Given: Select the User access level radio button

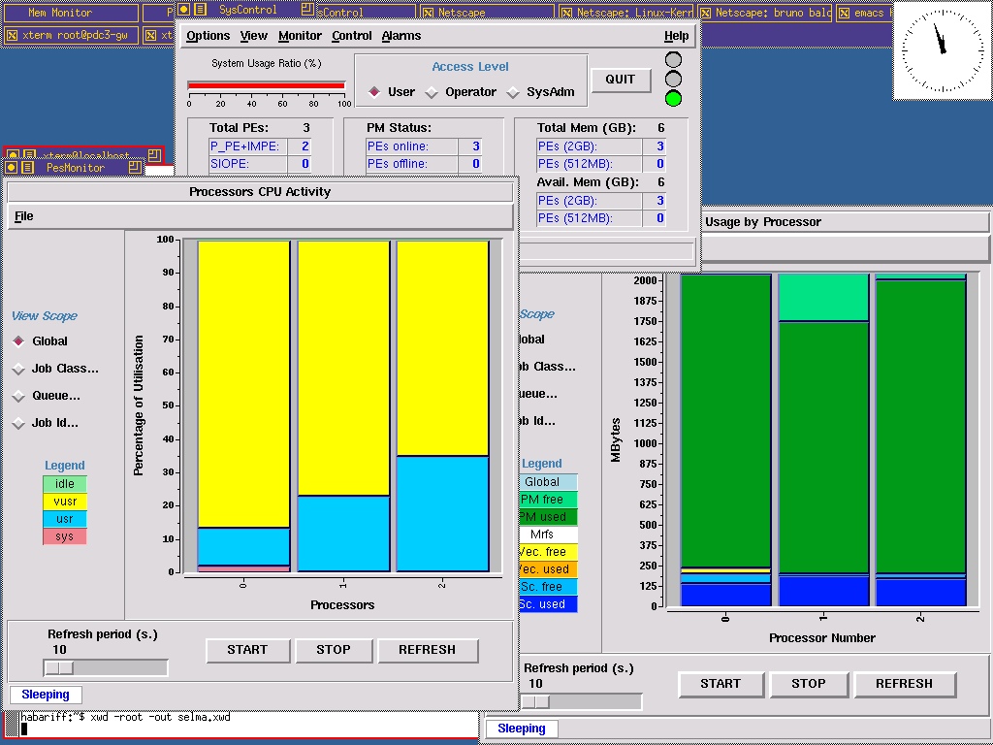Looking at the screenshot, I should (374, 92).
